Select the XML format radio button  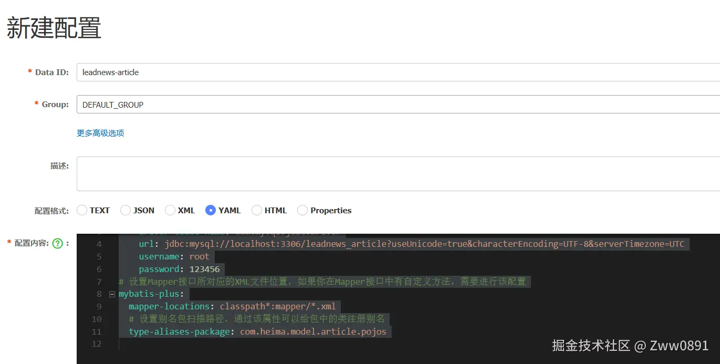pyautogui.click(x=170, y=211)
